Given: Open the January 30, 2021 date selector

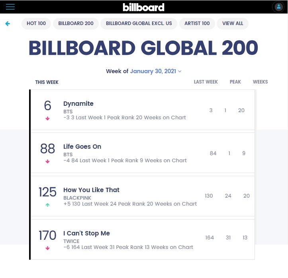Looking at the screenshot, I should [153, 71].
